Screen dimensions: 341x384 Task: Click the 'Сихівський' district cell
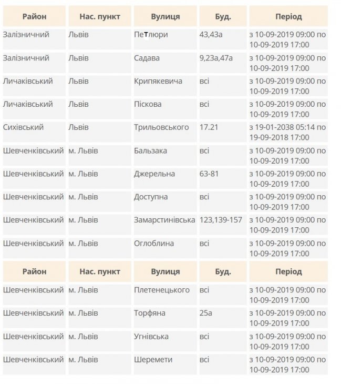click(x=23, y=127)
